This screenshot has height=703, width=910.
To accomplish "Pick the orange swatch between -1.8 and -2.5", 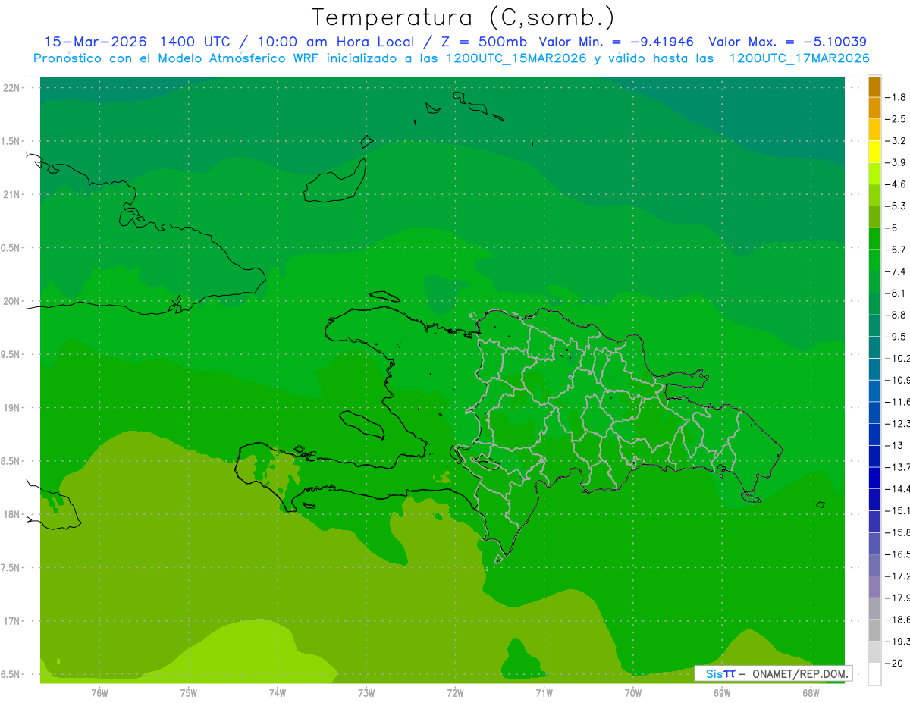I will coord(874,108).
